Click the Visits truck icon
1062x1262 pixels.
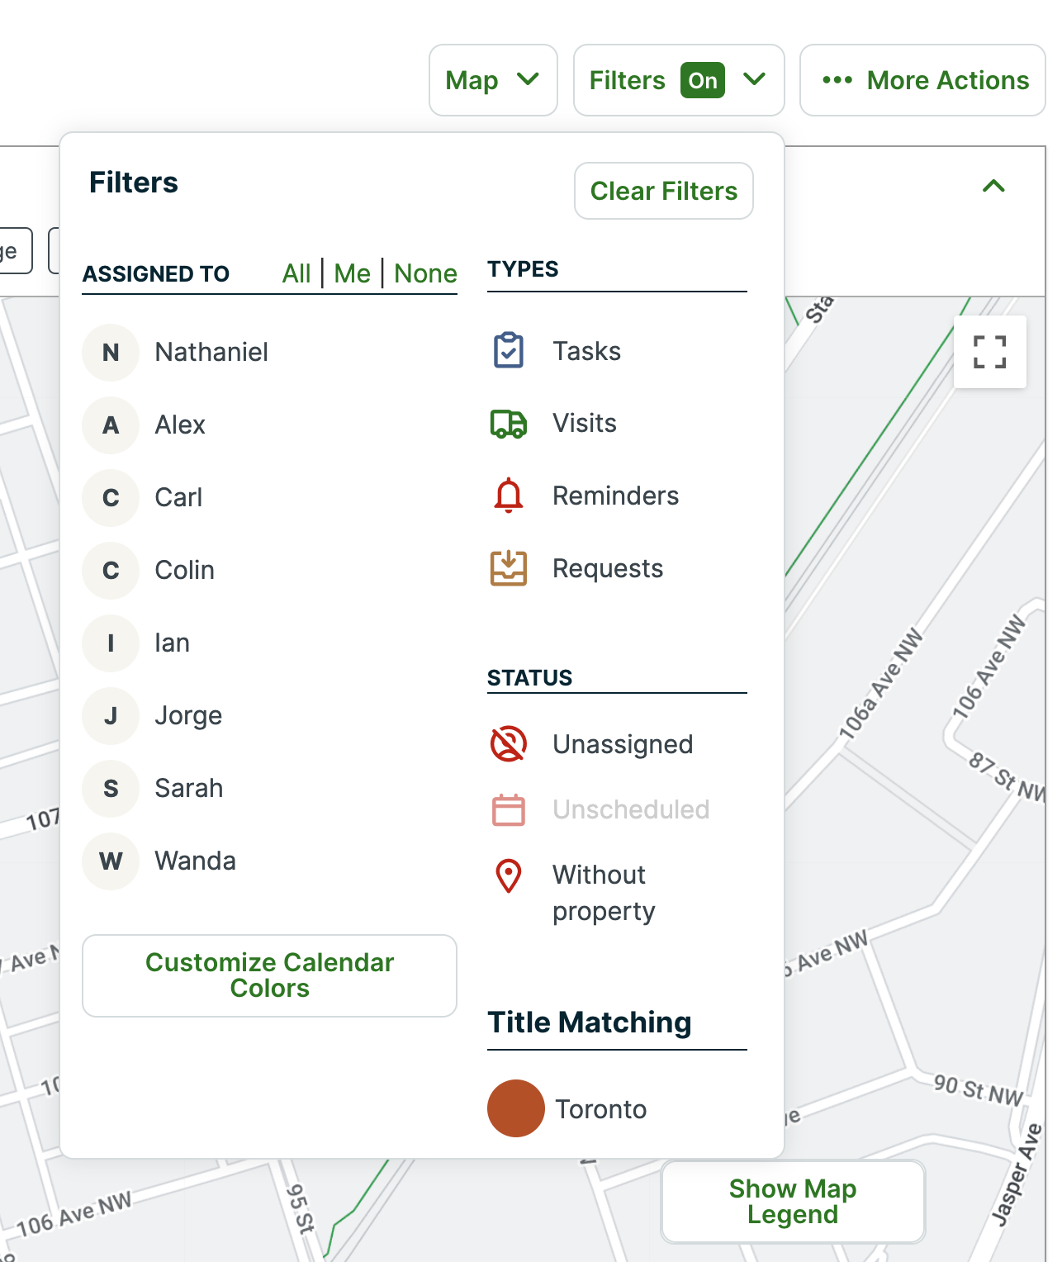pyautogui.click(x=509, y=424)
